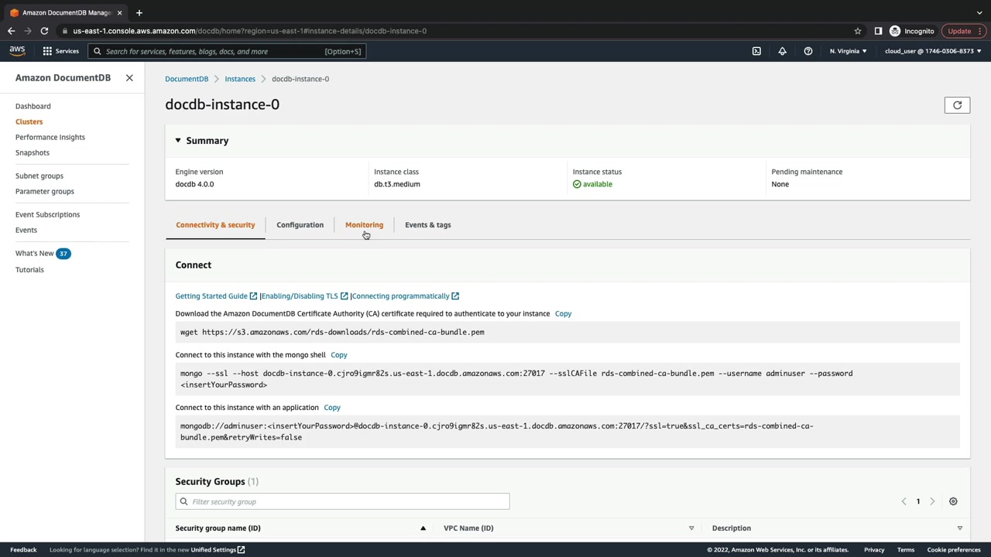Open Snapshots in the side navigation

coord(33,152)
